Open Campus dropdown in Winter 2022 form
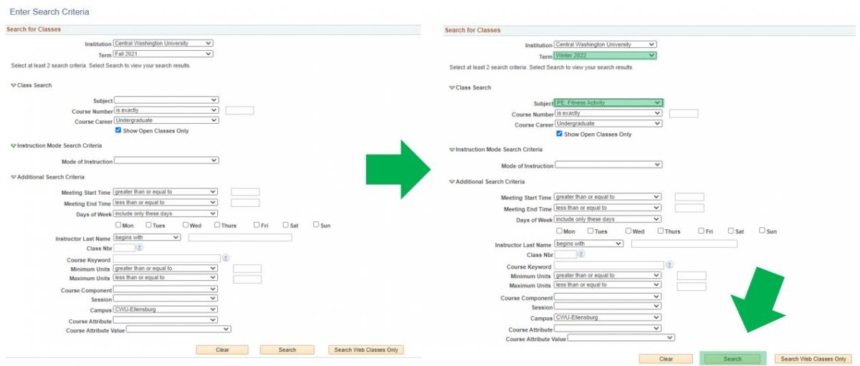This screenshot has width=860, height=366. pos(608,317)
